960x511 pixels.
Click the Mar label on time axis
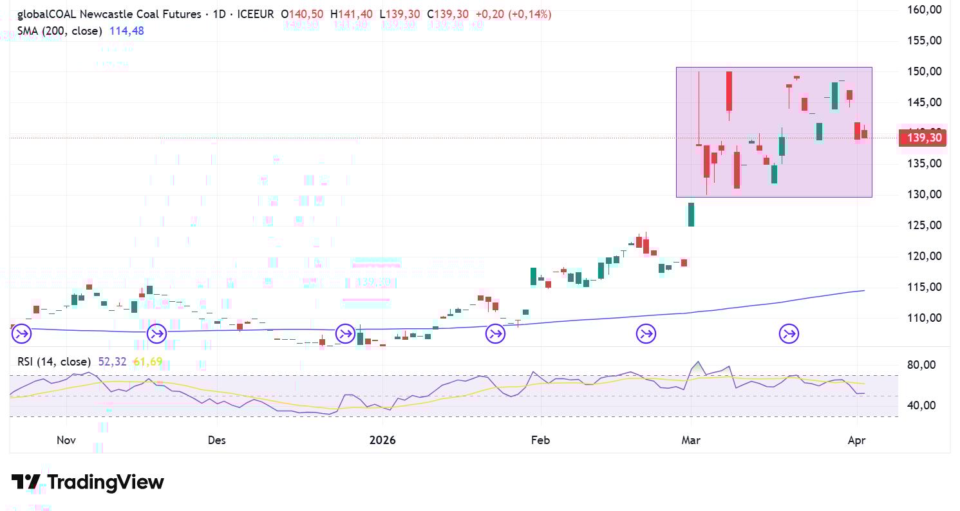(692, 440)
